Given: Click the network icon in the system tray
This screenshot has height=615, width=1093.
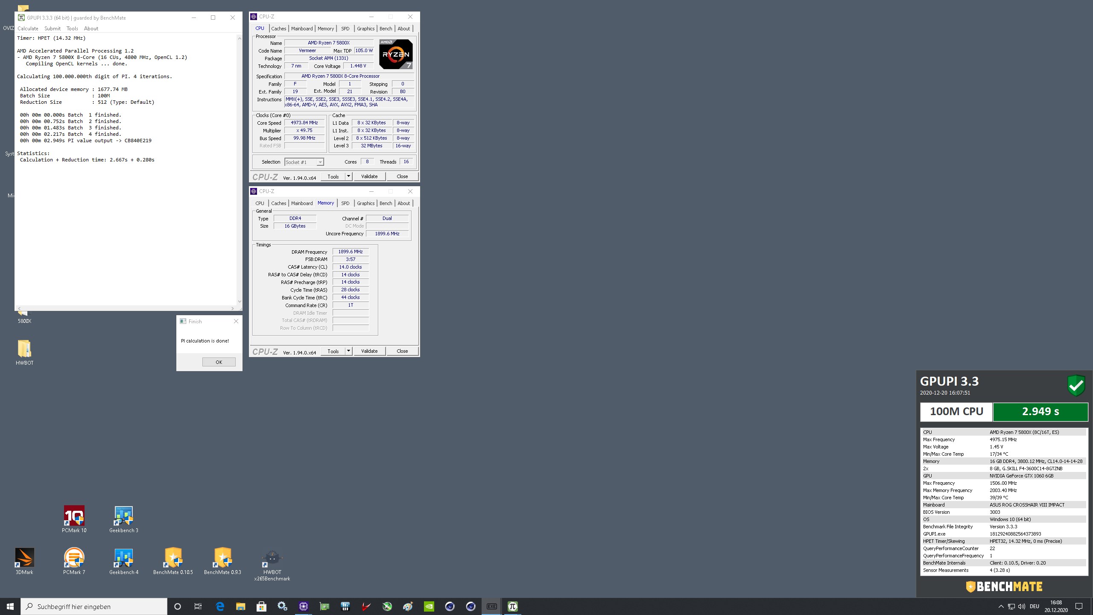Looking at the screenshot, I should click(x=1011, y=606).
